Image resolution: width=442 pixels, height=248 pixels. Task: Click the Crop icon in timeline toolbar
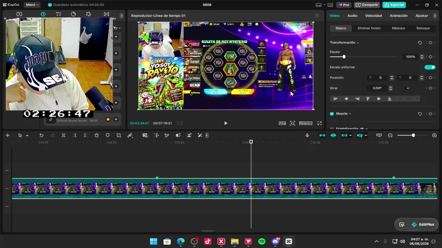click(119, 135)
